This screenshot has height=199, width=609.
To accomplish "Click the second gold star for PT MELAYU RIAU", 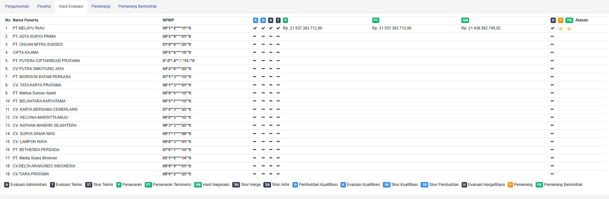I will click(569, 29).
